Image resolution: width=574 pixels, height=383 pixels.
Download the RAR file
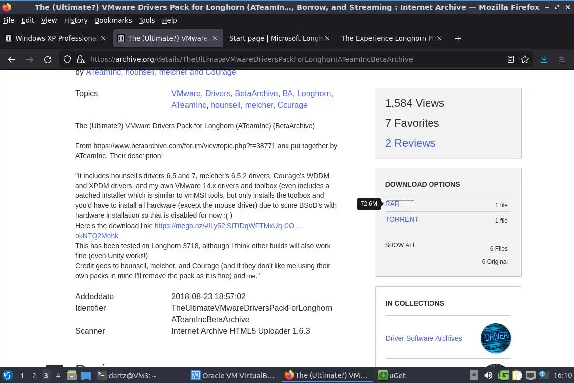[x=392, y=204]
